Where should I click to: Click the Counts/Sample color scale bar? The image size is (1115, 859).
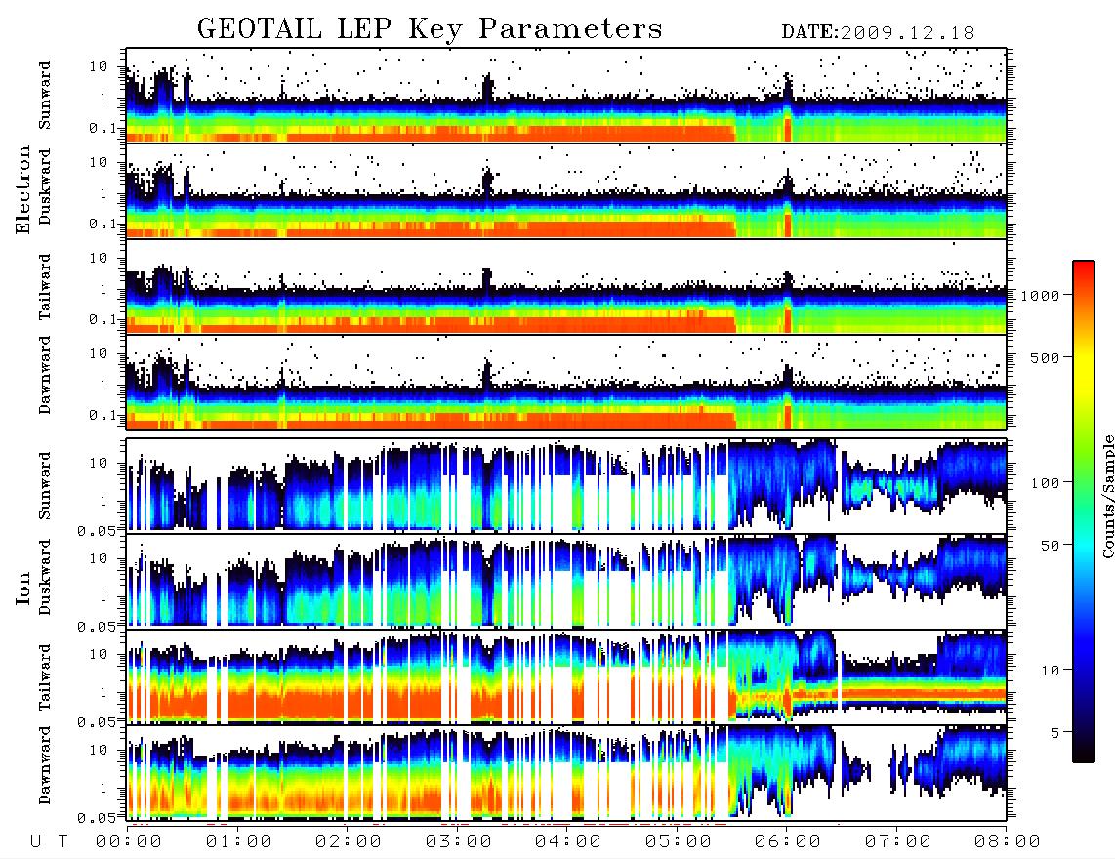(x=1084, y=511)
